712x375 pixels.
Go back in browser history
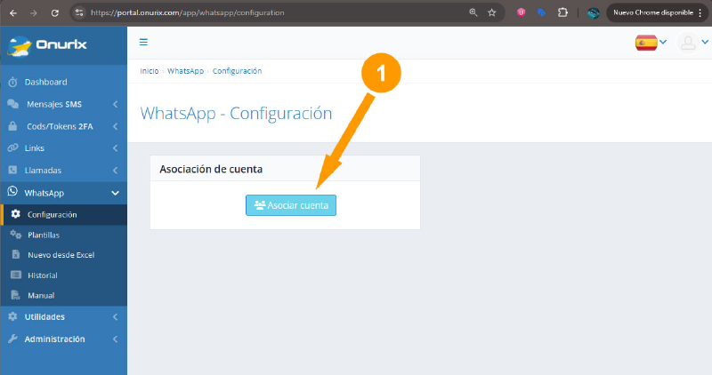[x=13, y=13]
